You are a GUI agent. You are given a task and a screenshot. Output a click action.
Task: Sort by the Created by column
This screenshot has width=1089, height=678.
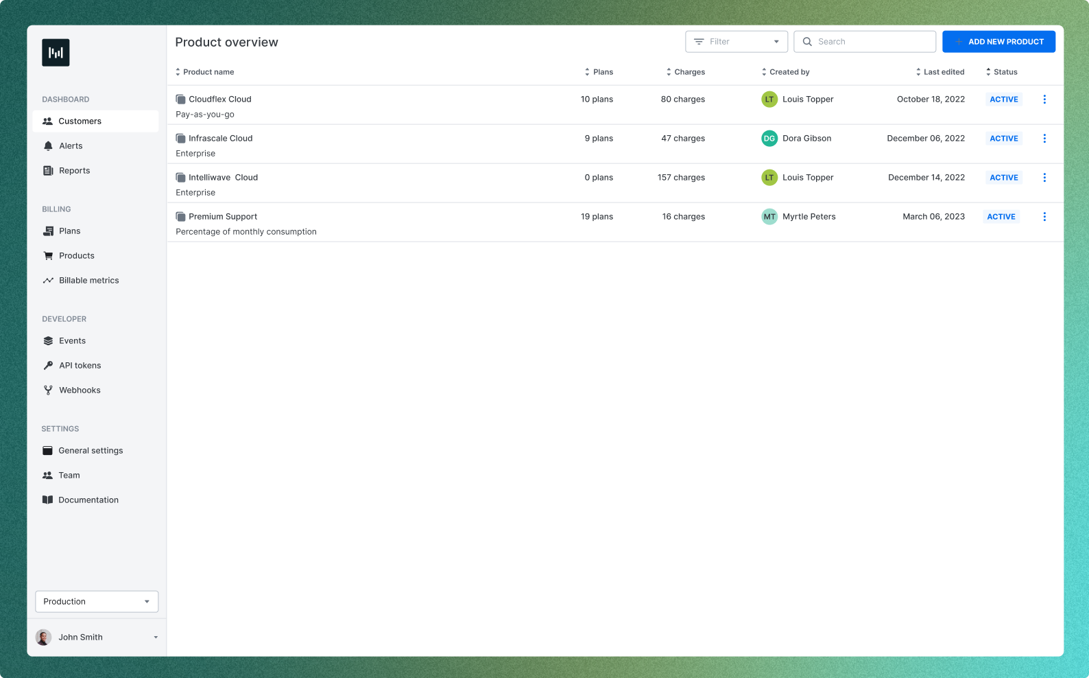point(785,72)
